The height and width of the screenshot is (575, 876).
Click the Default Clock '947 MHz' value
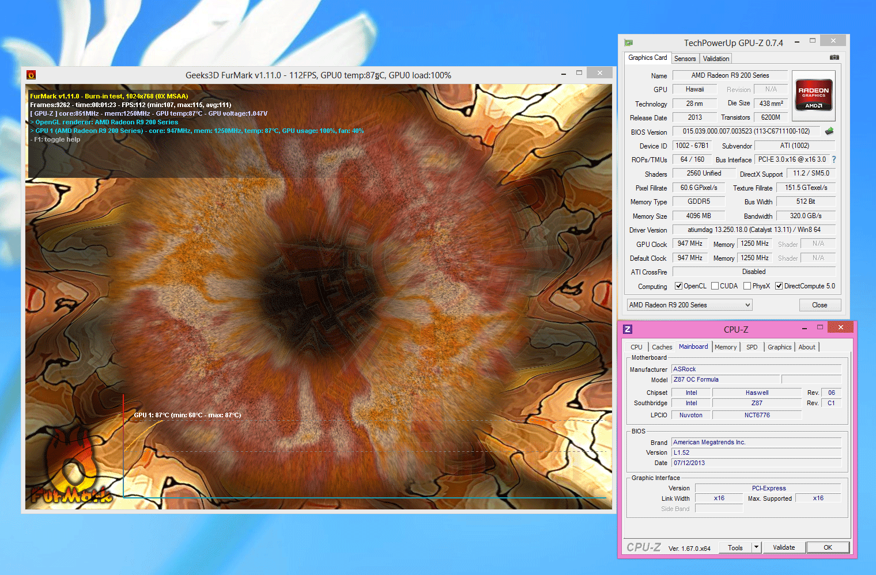point(690,258)
